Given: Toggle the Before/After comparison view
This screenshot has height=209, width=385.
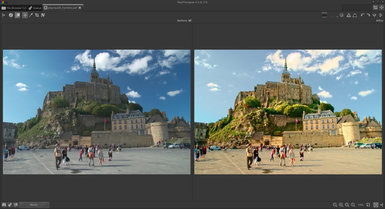Looking at the screenshot, I should coord(18,15).
